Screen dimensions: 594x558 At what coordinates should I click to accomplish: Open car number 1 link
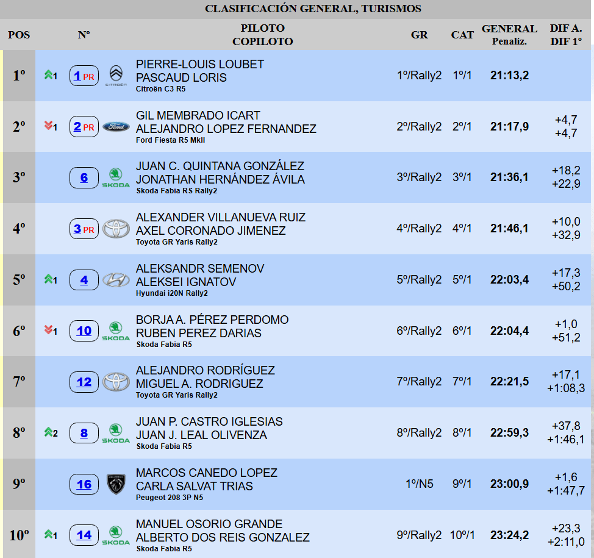pyautogui.click(x=77, y=76)
